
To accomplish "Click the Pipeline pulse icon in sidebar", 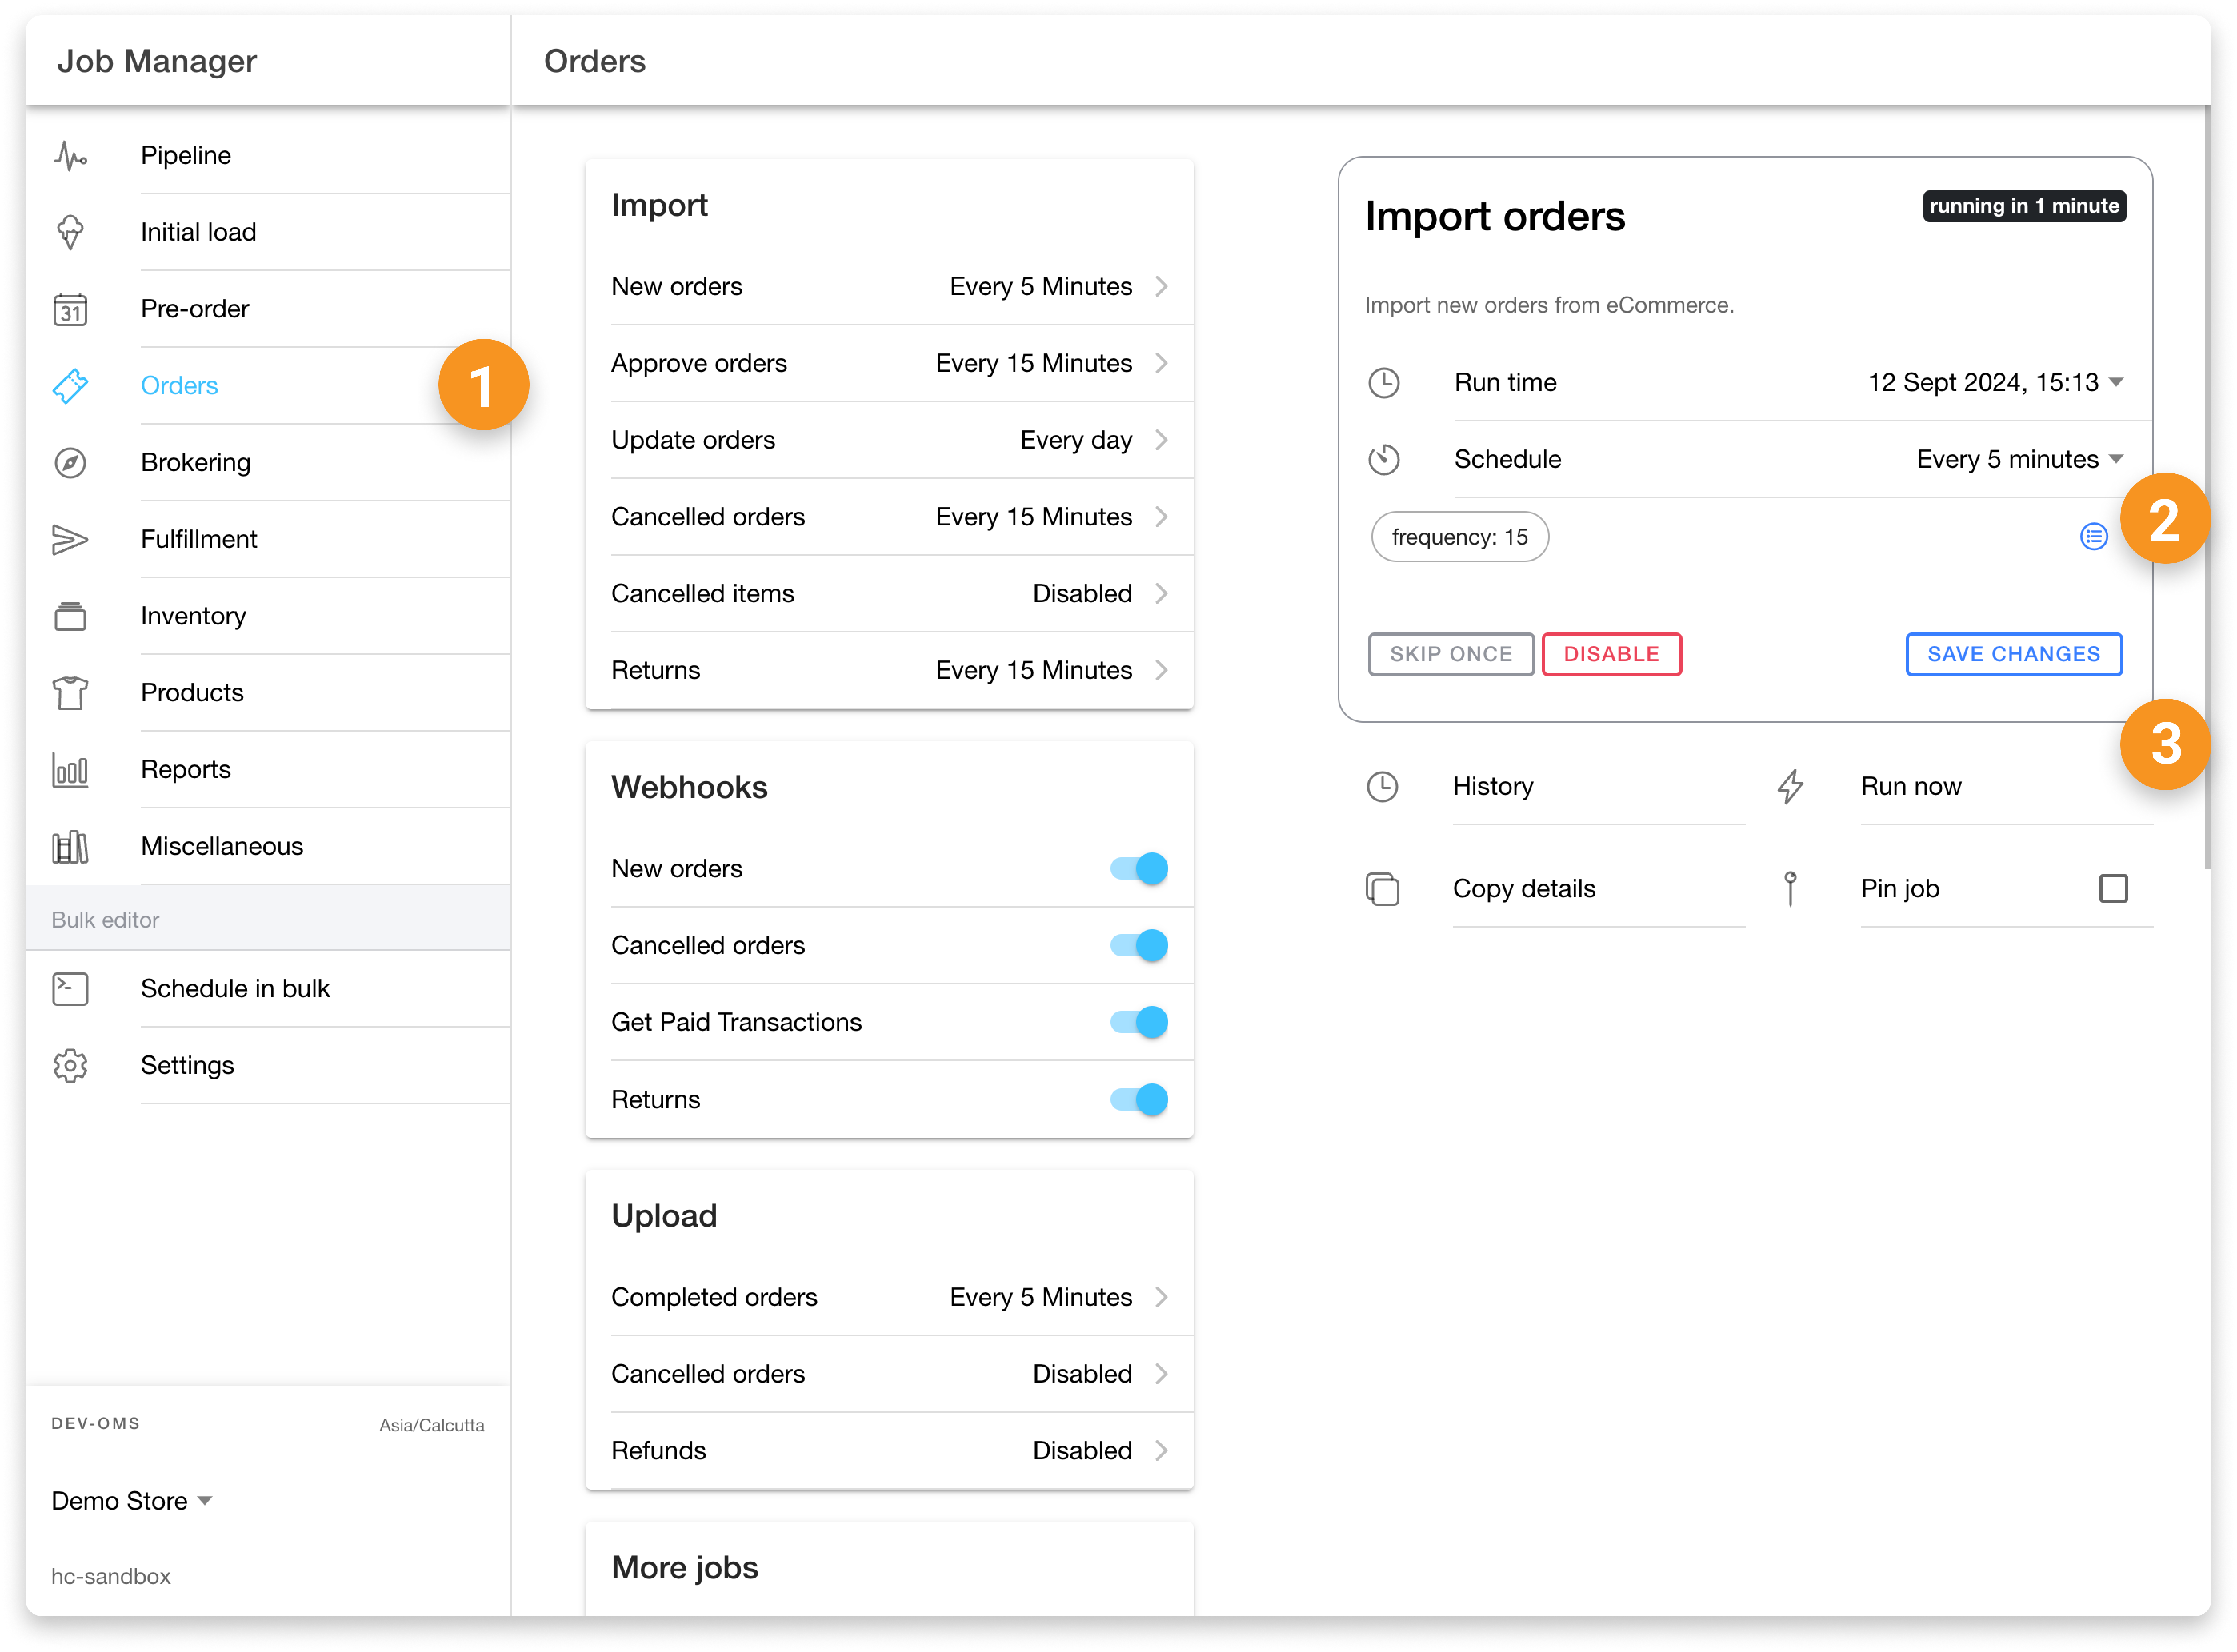I will [x=70, y=156].
